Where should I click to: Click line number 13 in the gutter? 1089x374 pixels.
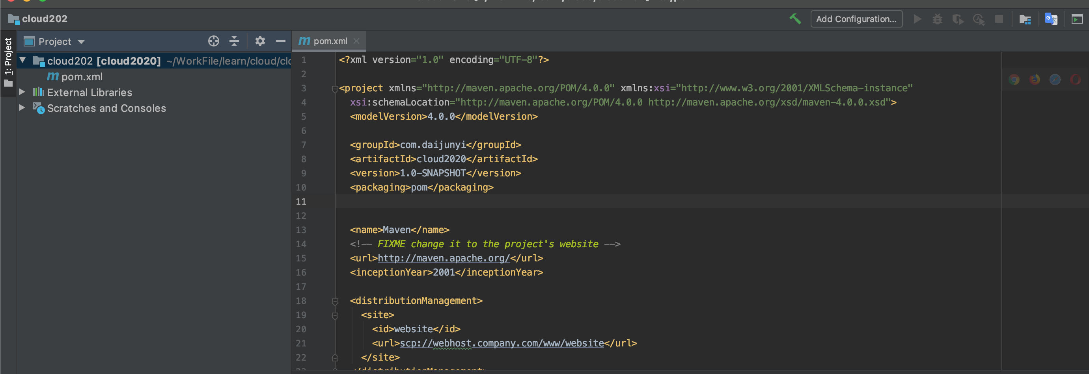pyautogui.click(x=301, y=230)
